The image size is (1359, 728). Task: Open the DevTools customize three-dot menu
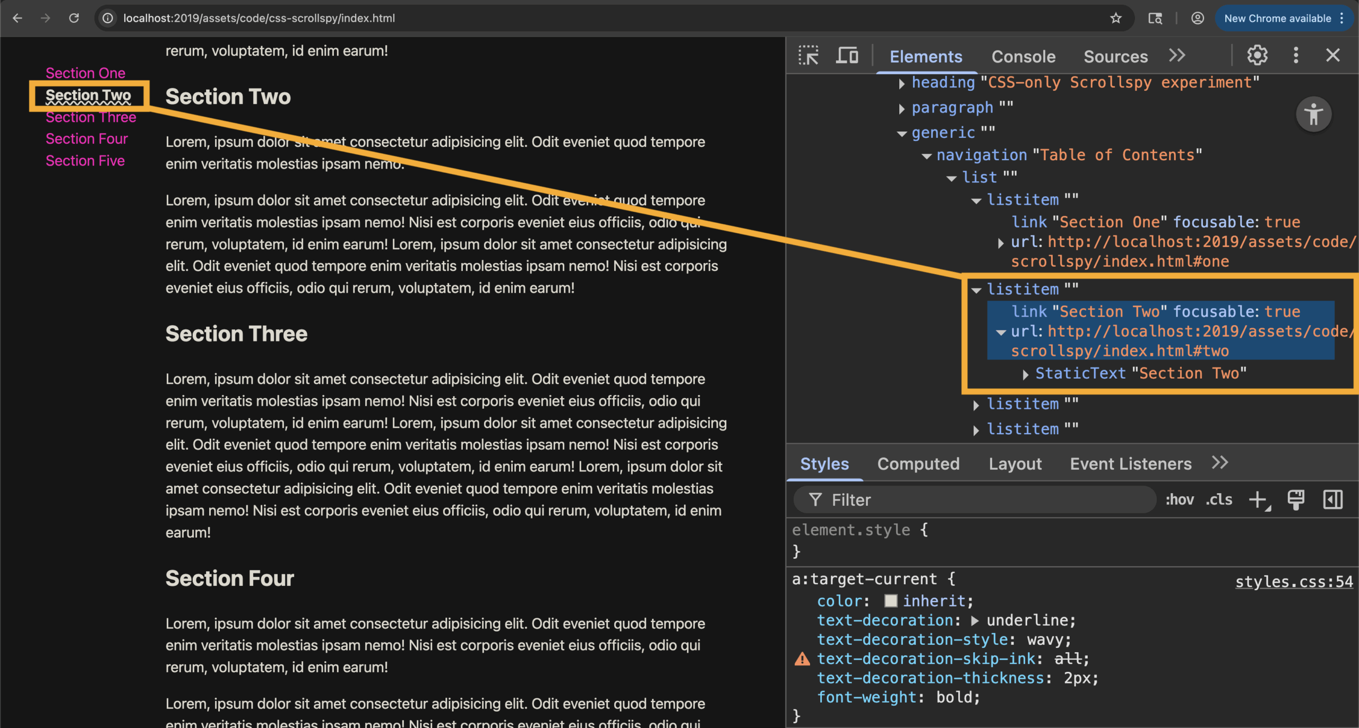(1296, 55)
